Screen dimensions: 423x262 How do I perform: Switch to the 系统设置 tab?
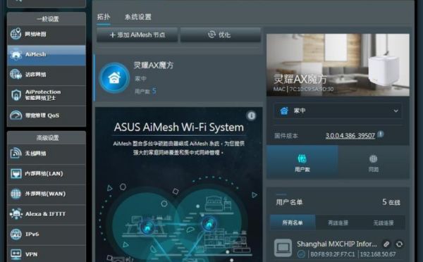click(x=138, y=17)
